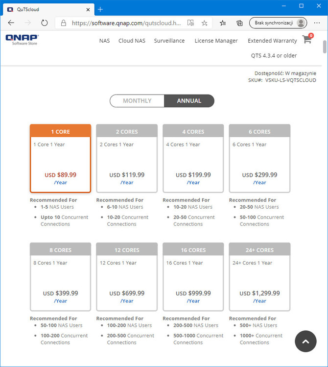Click the USD $299.99 price

[259, 175]
